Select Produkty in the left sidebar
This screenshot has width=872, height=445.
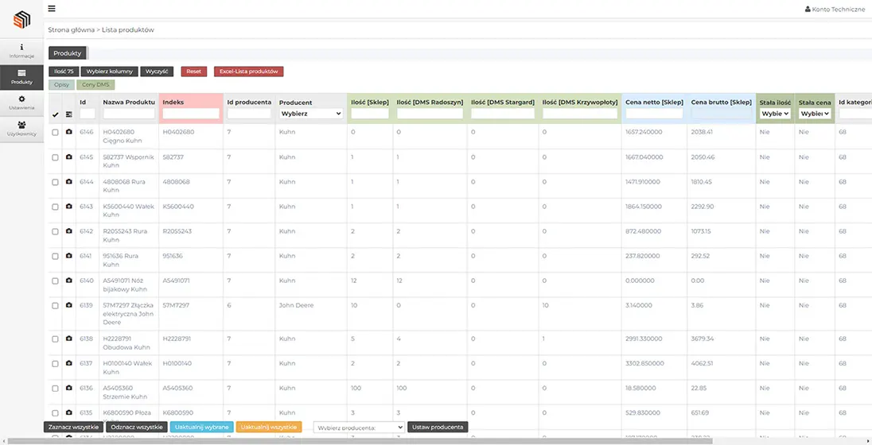(21, 77)
